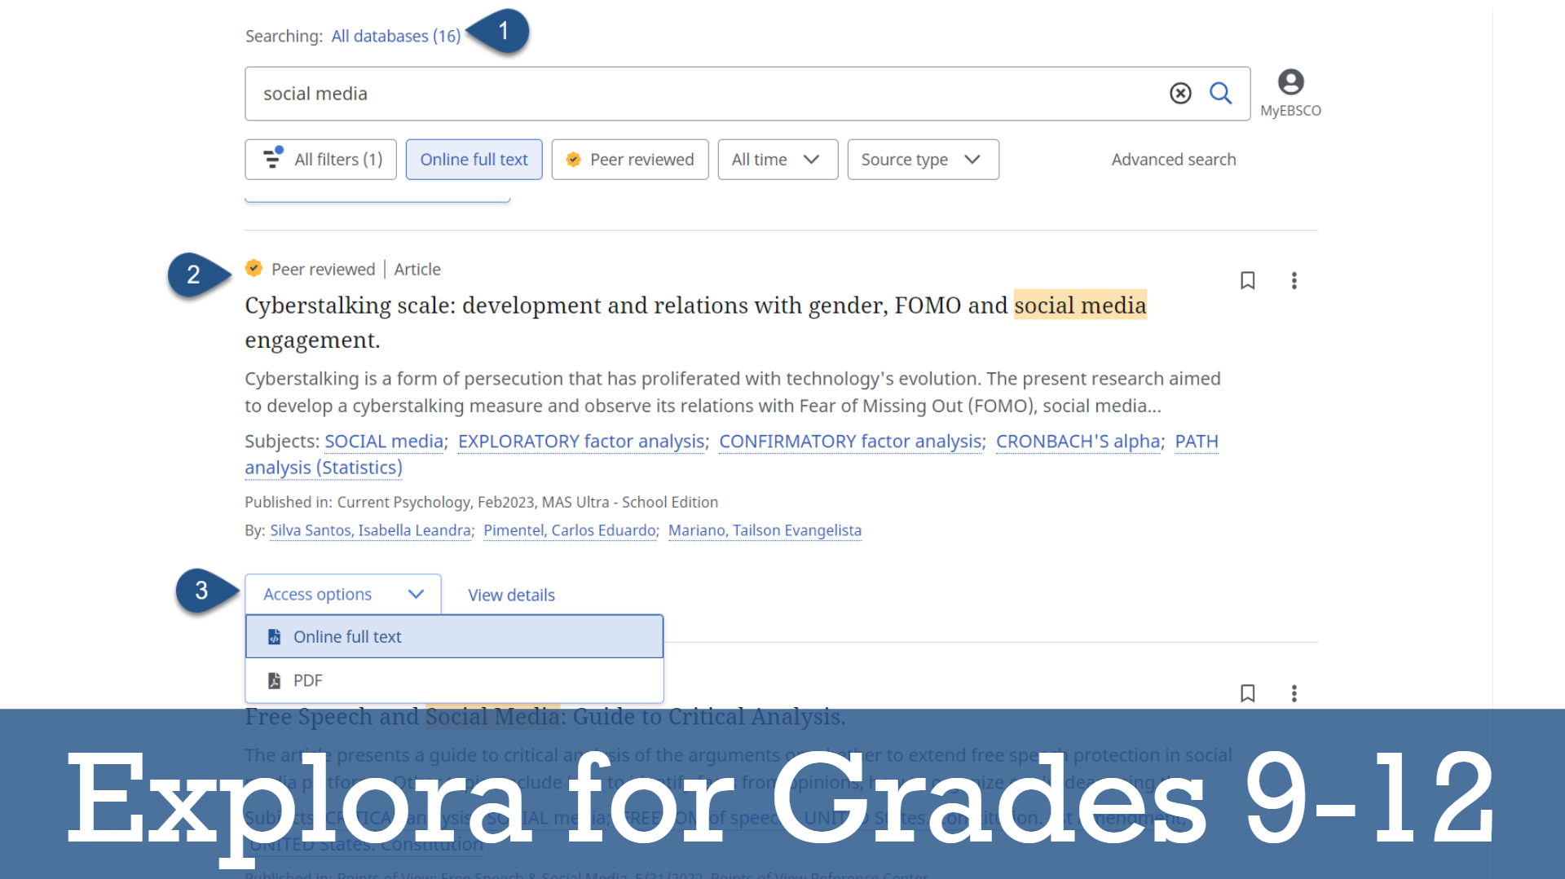Click the magnifier search icon
This screenshot has height=879, width=1565.
1220,94
